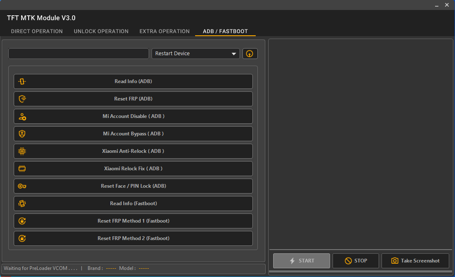This screenshot has height=277, width=455.
Task: Click the STOP button
Action: click(356, 261)
